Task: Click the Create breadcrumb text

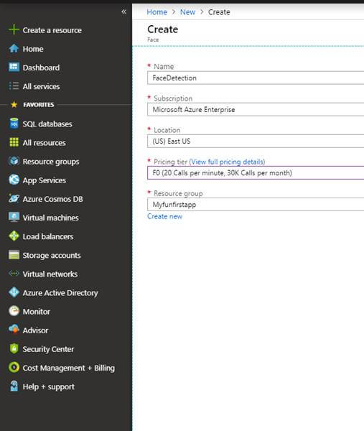Action: tap(219, 12)
